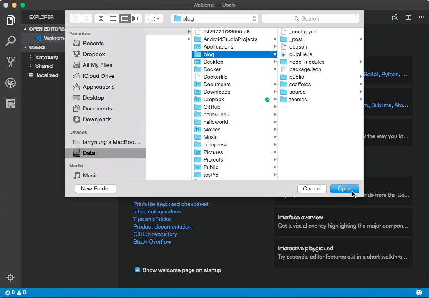Select the GitHub folder
This screenshot has width=429, height=298.
point(235,107)
